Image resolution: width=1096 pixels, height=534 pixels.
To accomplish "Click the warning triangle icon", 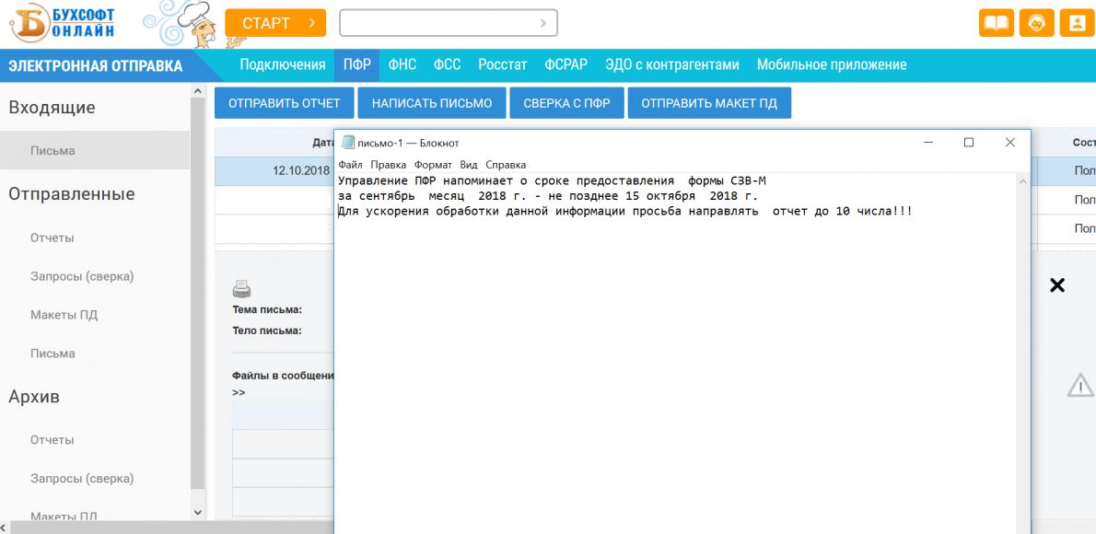I will click(x=1080, y=385).
